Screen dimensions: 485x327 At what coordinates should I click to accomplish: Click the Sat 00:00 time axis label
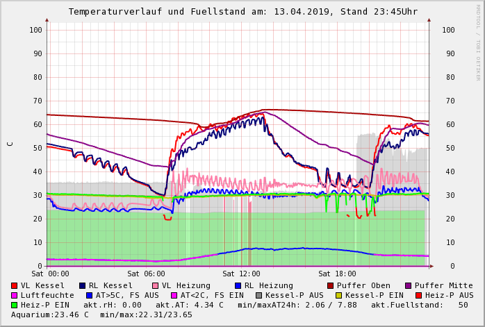point(49,274)
